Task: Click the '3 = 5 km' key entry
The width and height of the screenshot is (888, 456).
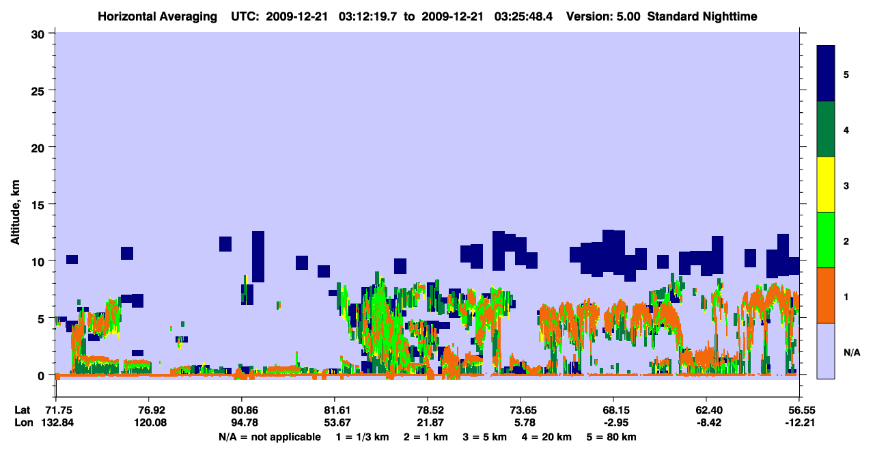Action: coord(486,437)
